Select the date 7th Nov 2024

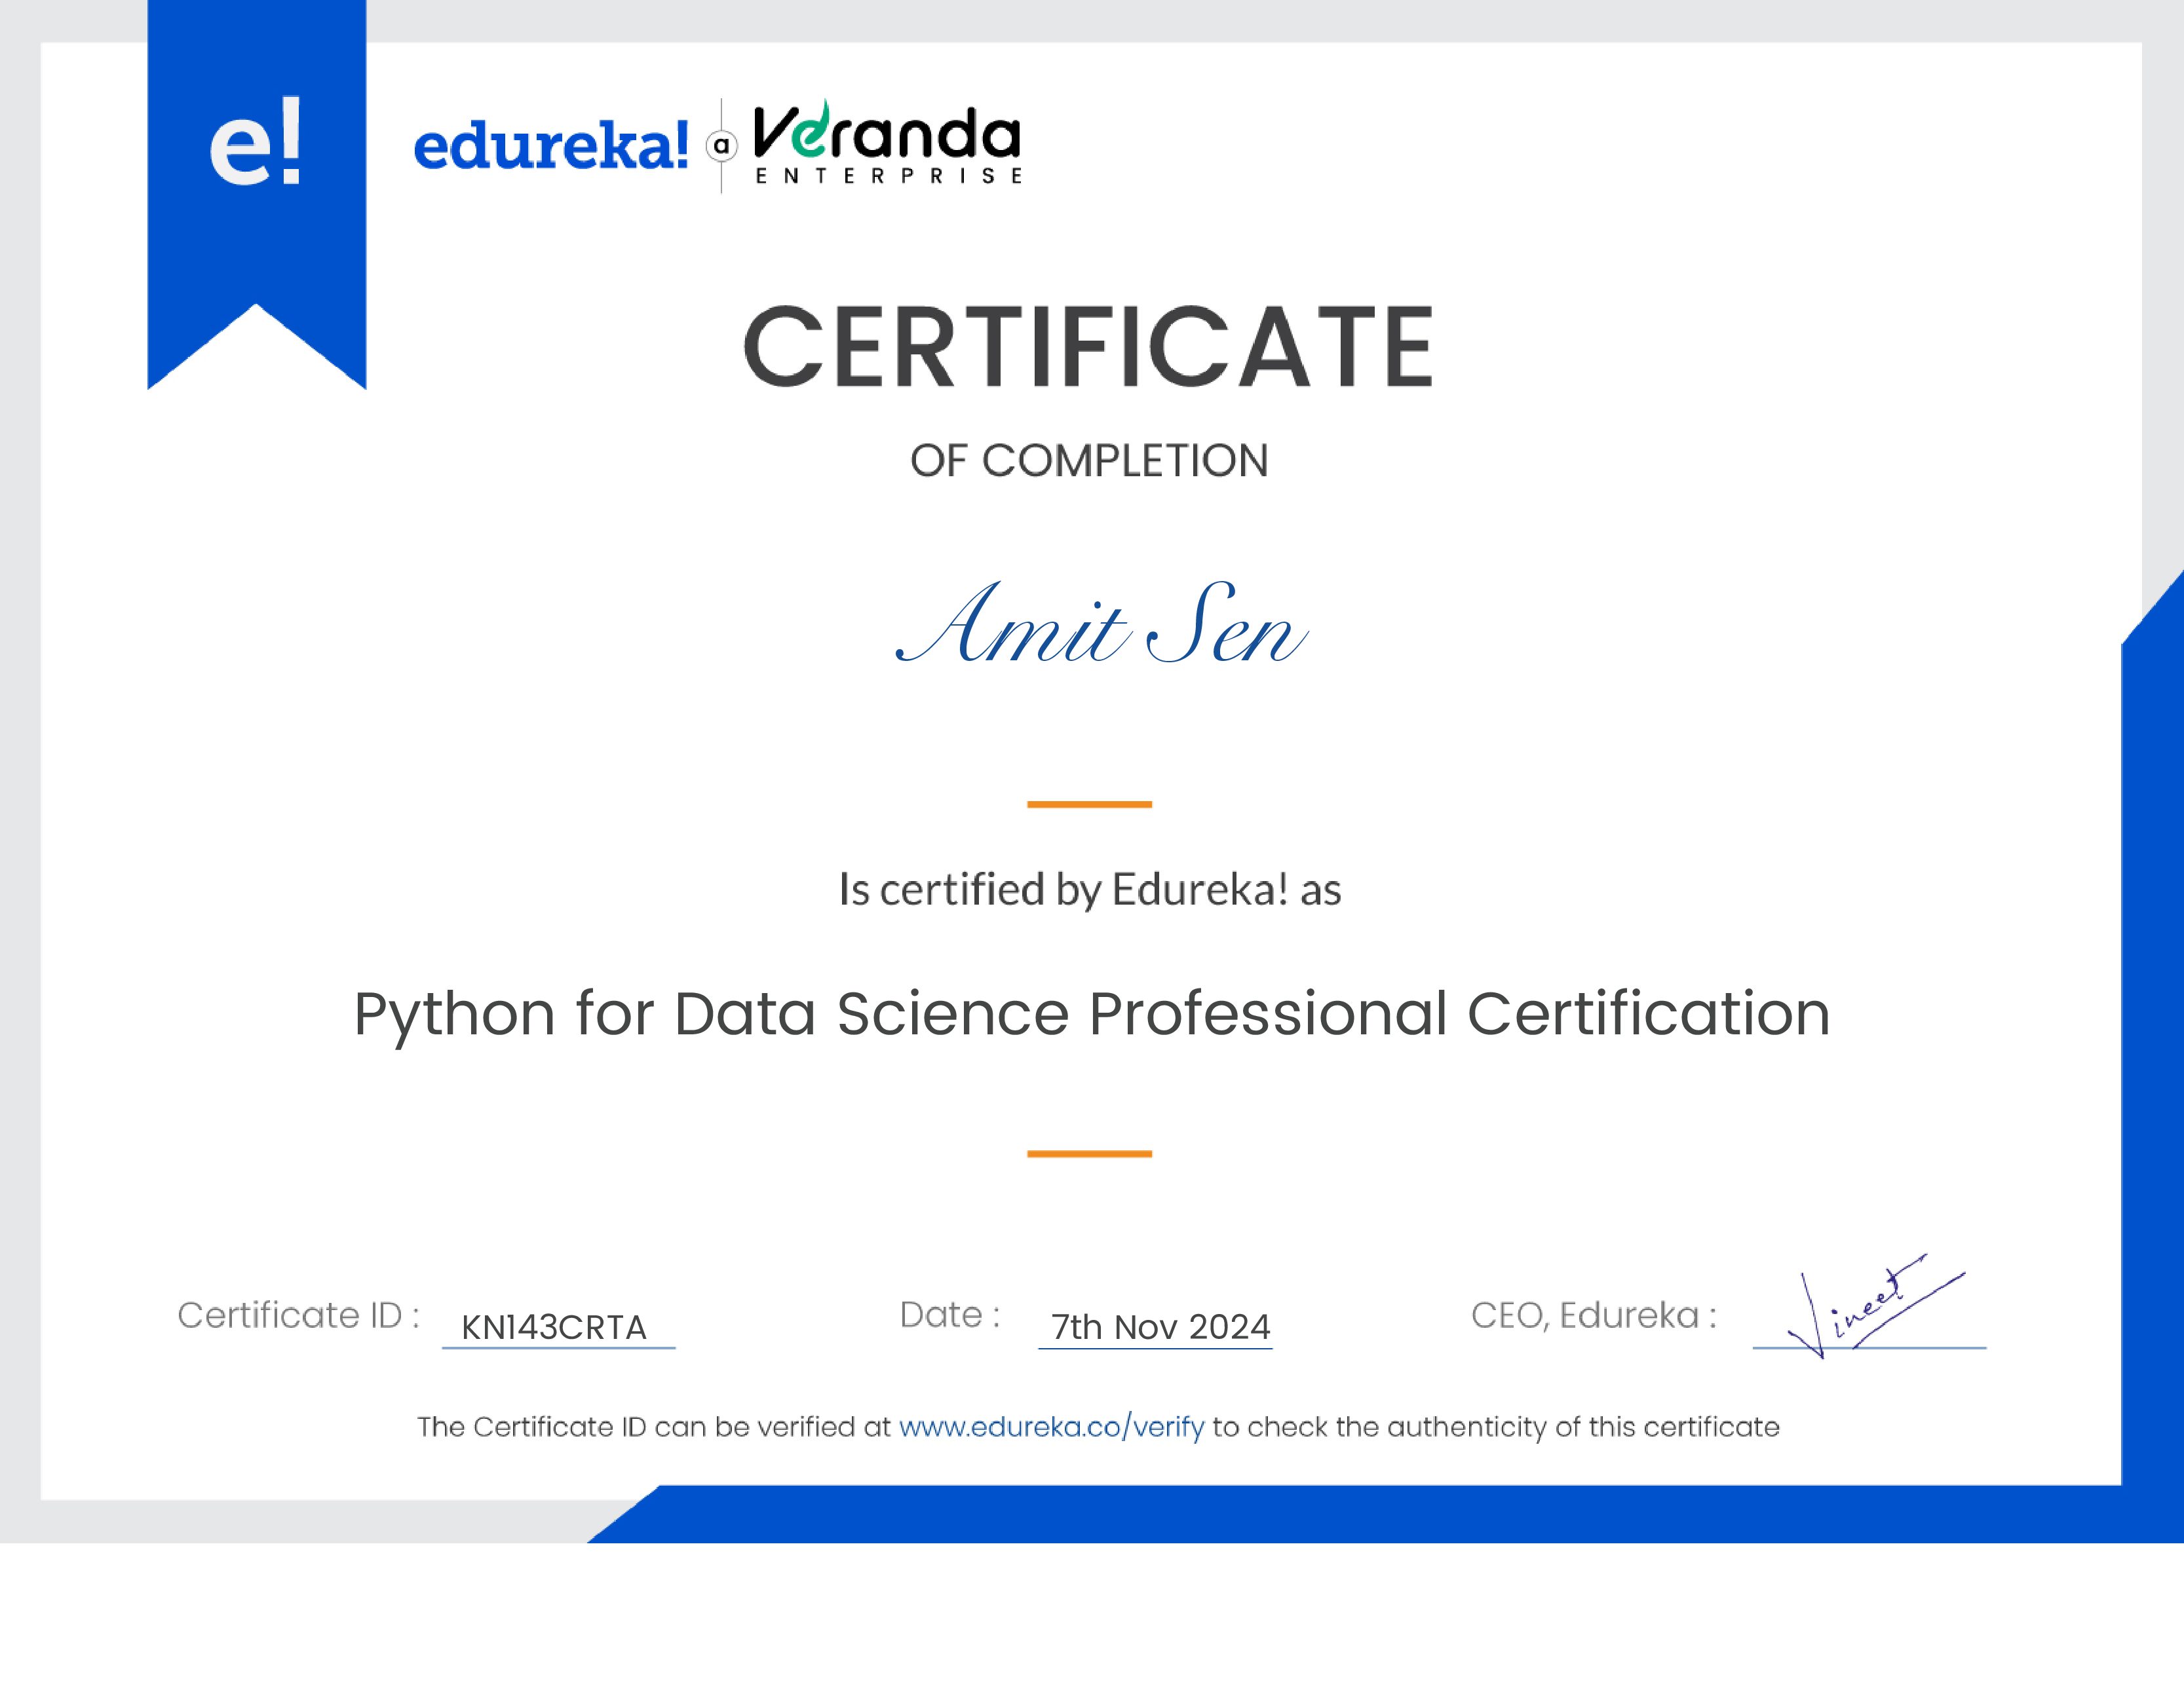[1160, 1327]
